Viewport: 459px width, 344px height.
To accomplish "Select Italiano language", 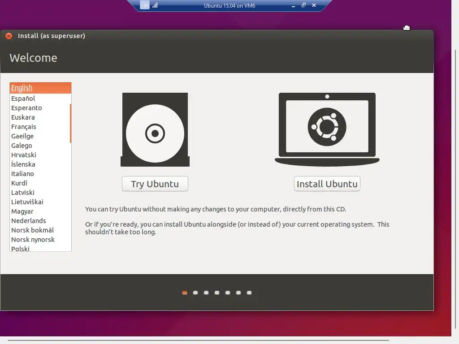I will click(40, 173).
